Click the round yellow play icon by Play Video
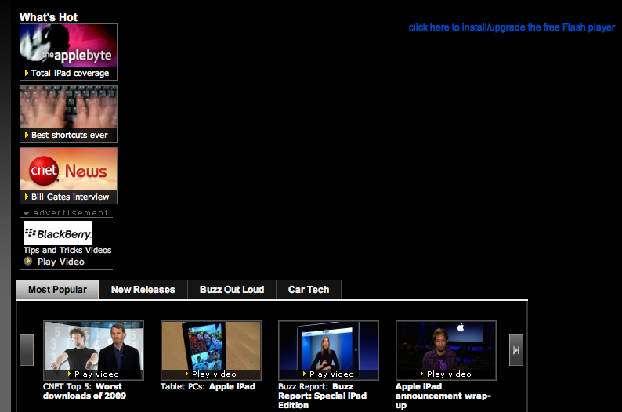 coord(27,261)
